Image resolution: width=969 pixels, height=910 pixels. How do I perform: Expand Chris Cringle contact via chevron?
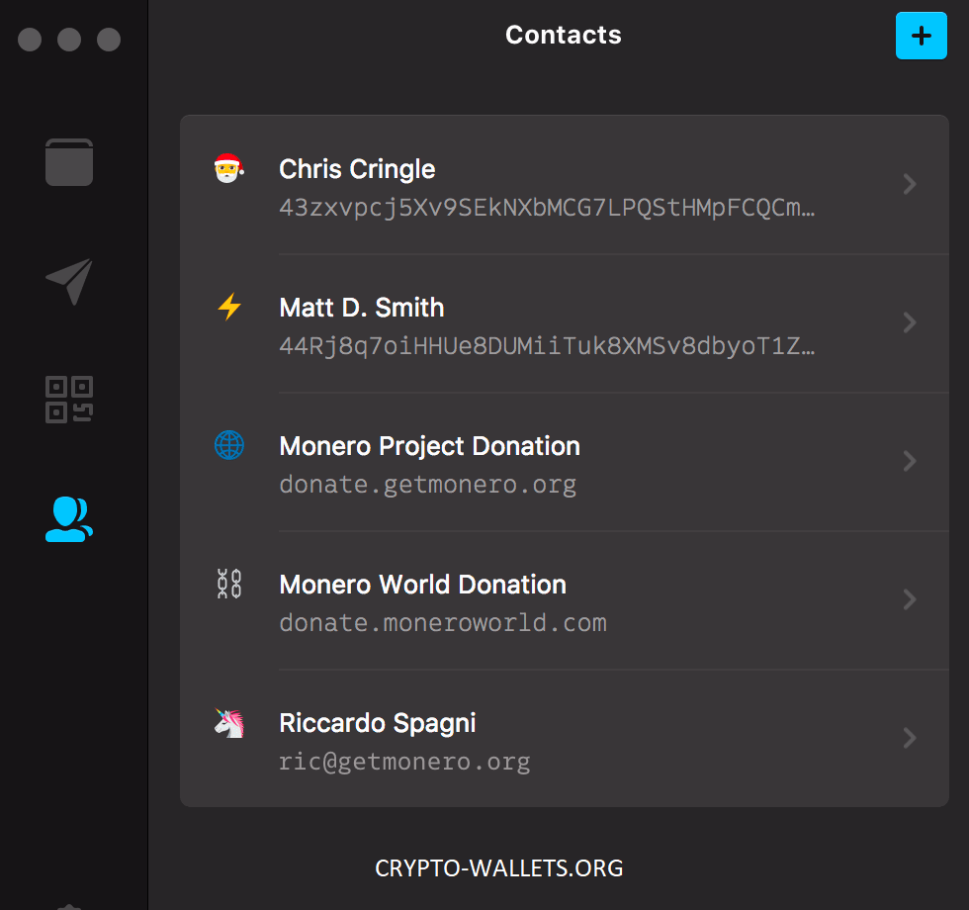tap(909, 184)
